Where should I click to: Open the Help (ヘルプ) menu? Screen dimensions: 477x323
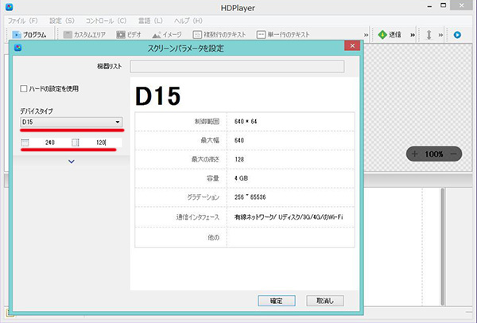pyautogui.click(x=188, y=21)
